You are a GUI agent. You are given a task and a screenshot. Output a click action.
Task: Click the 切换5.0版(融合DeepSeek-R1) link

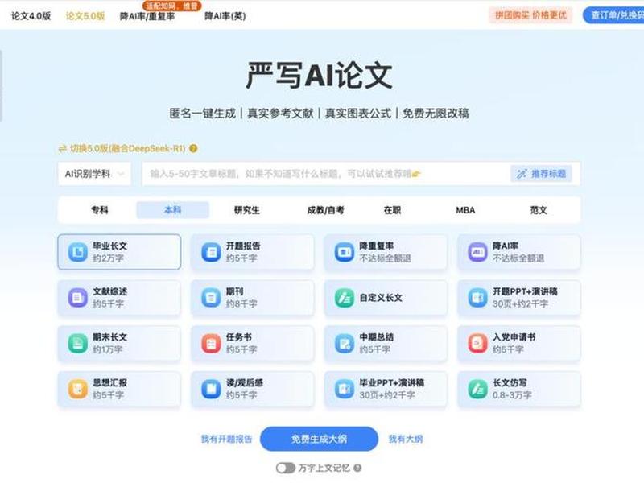coord(127,148)
